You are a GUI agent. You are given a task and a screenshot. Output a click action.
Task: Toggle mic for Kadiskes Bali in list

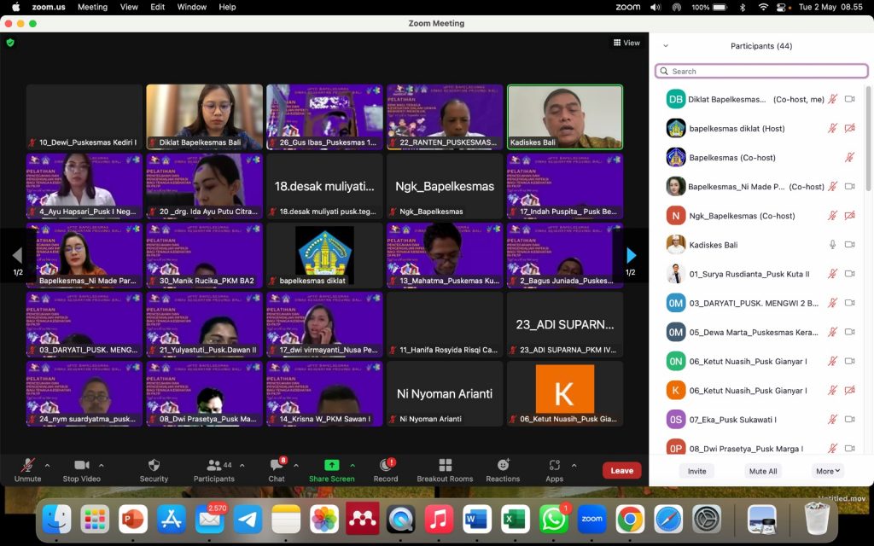point(832,245)
